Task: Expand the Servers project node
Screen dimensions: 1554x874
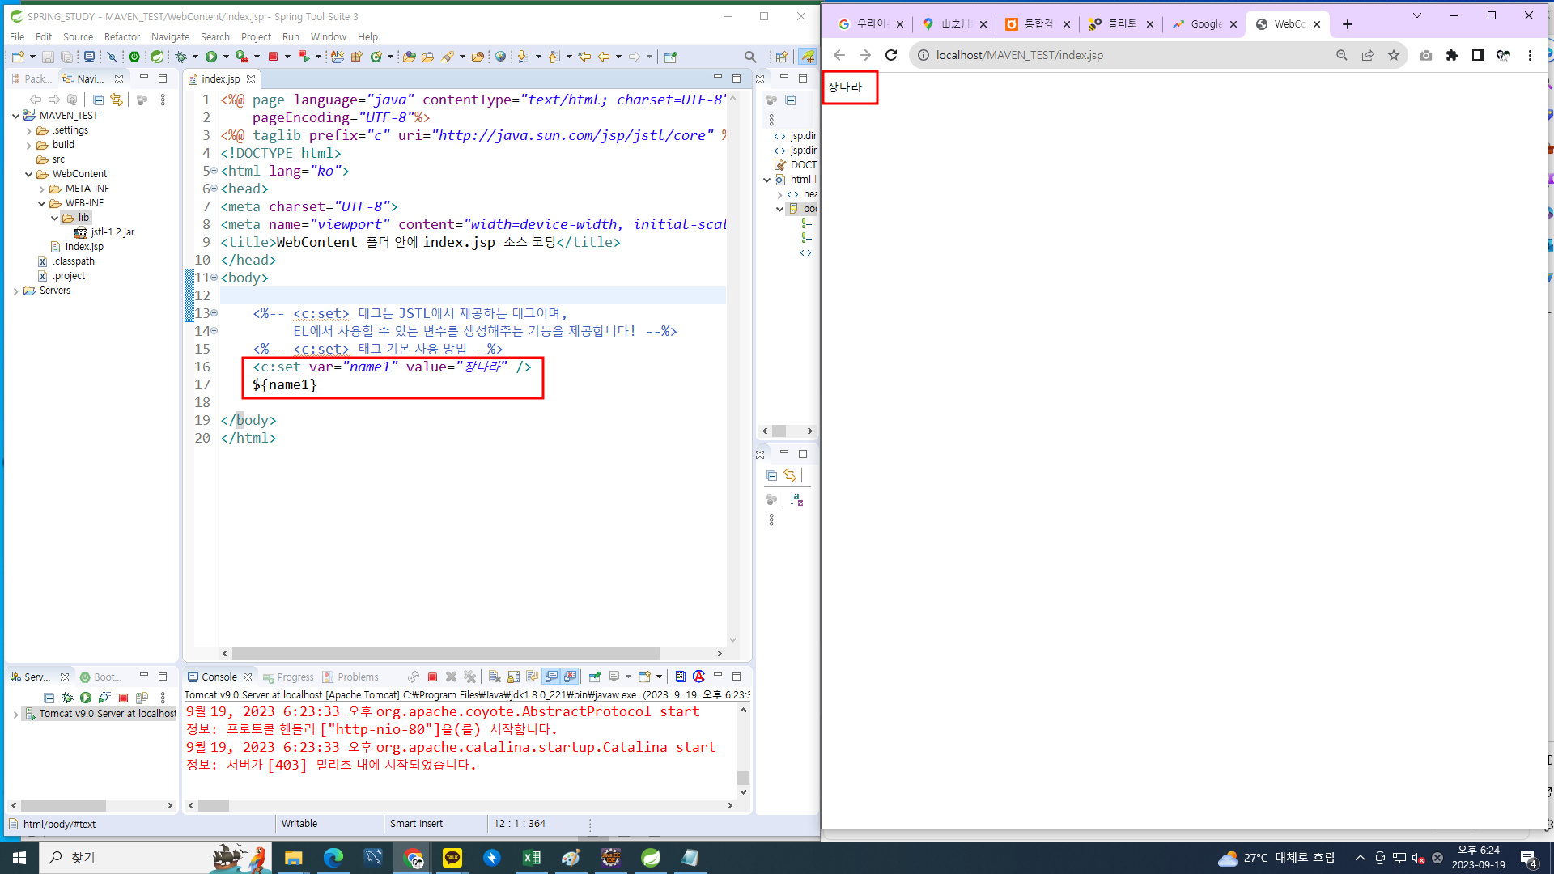Action: coord(15,291)
